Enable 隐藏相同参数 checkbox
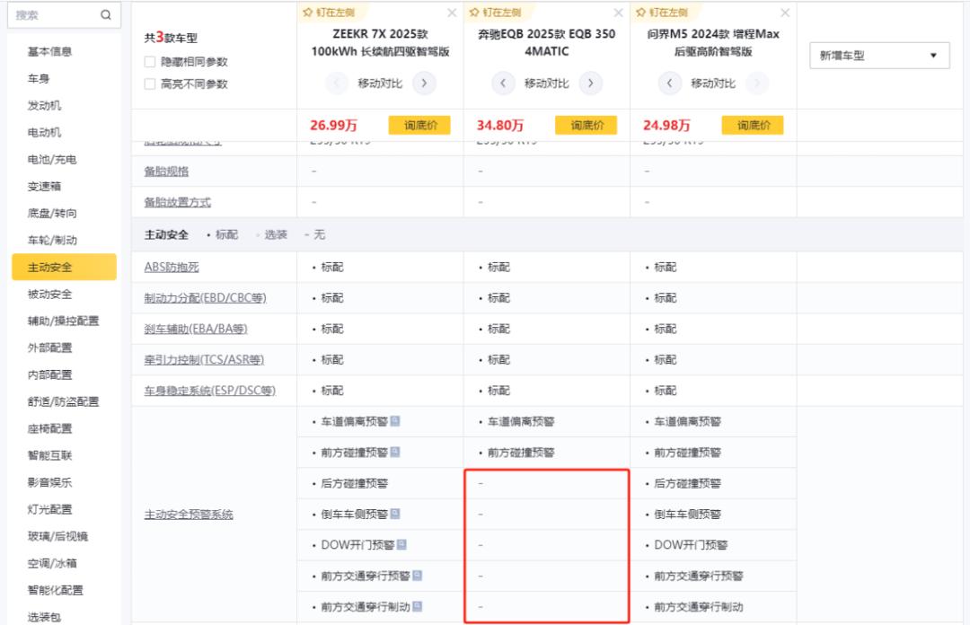 tap(150, 61)
